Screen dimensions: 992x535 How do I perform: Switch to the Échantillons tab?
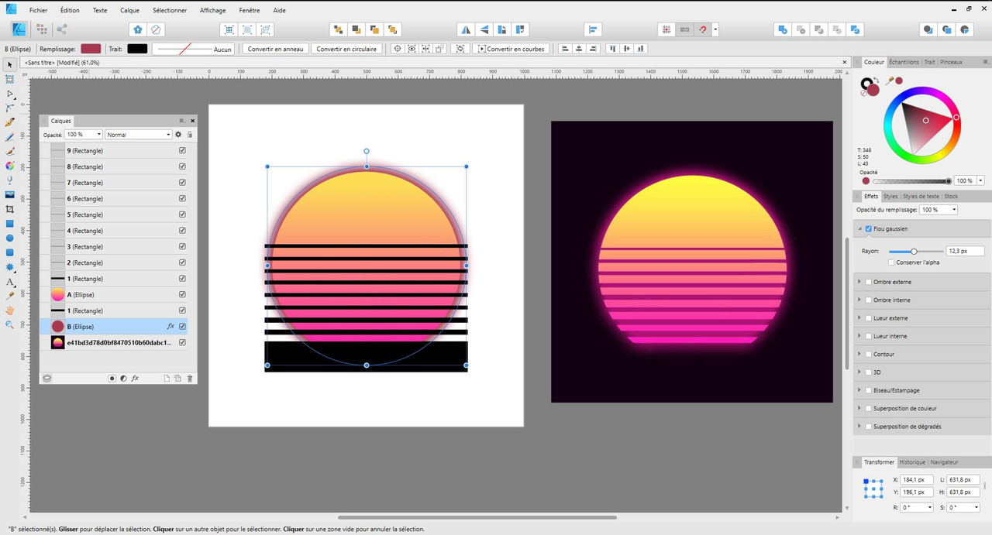click(904, 62)
